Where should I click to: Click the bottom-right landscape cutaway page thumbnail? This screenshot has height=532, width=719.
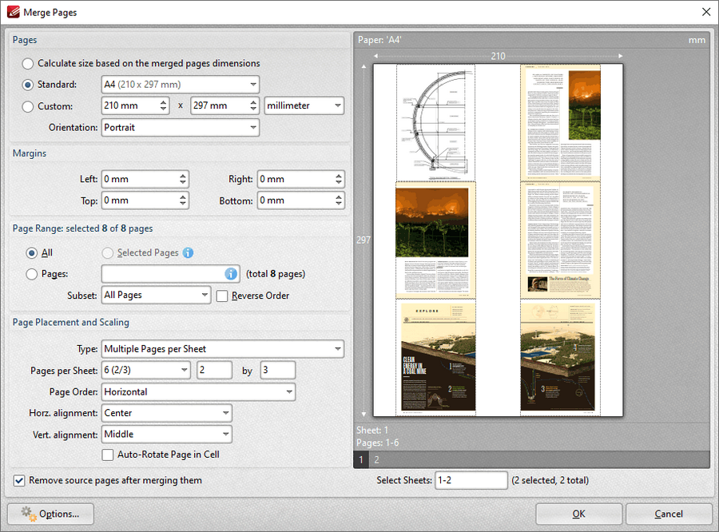point(560,358)
